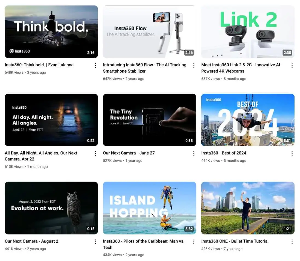Image resolution: width=300 pixels, height=261 pixels.
Task: Play the Bullet Time city selfie thumbnail
Action: click(x=248, y=208)
